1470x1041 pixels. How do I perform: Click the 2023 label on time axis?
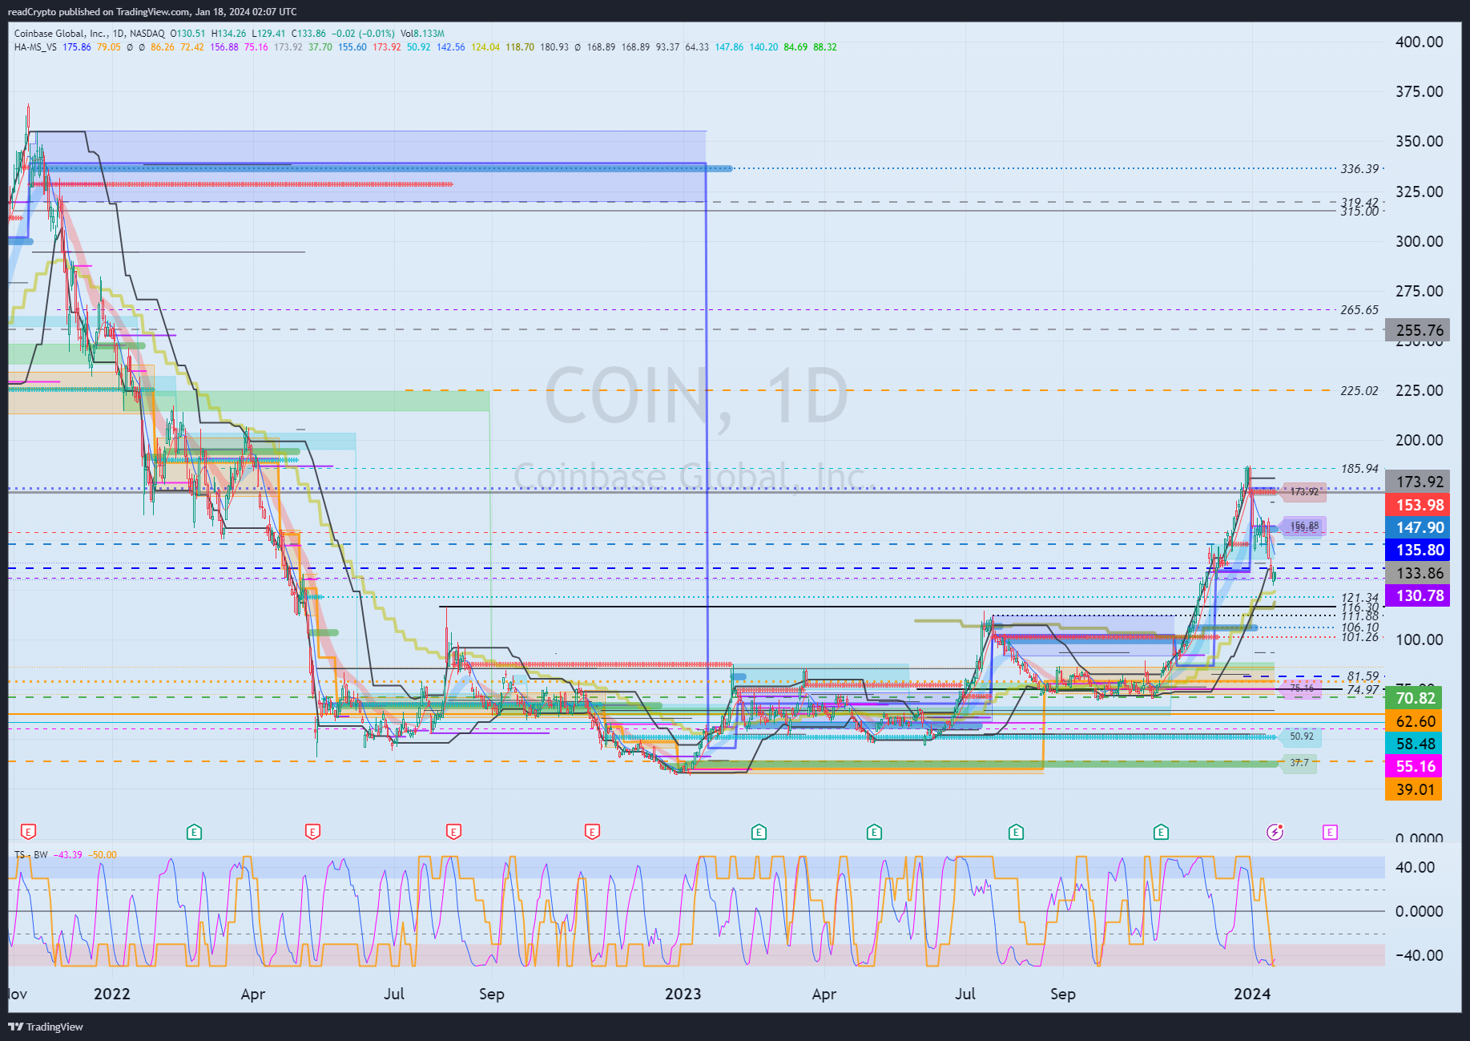pos(683,994)
